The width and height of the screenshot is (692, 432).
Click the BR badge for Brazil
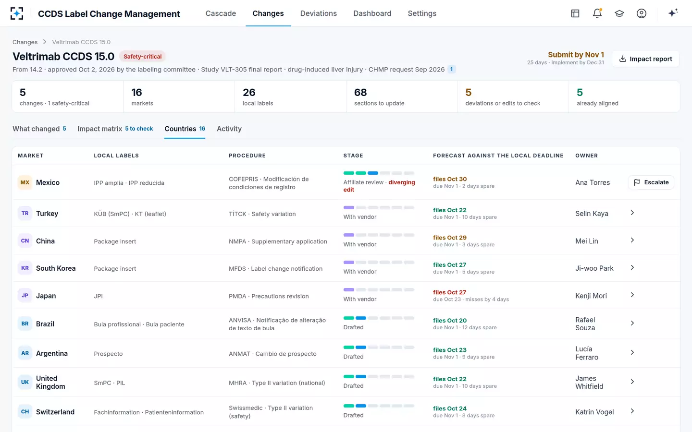25,324
